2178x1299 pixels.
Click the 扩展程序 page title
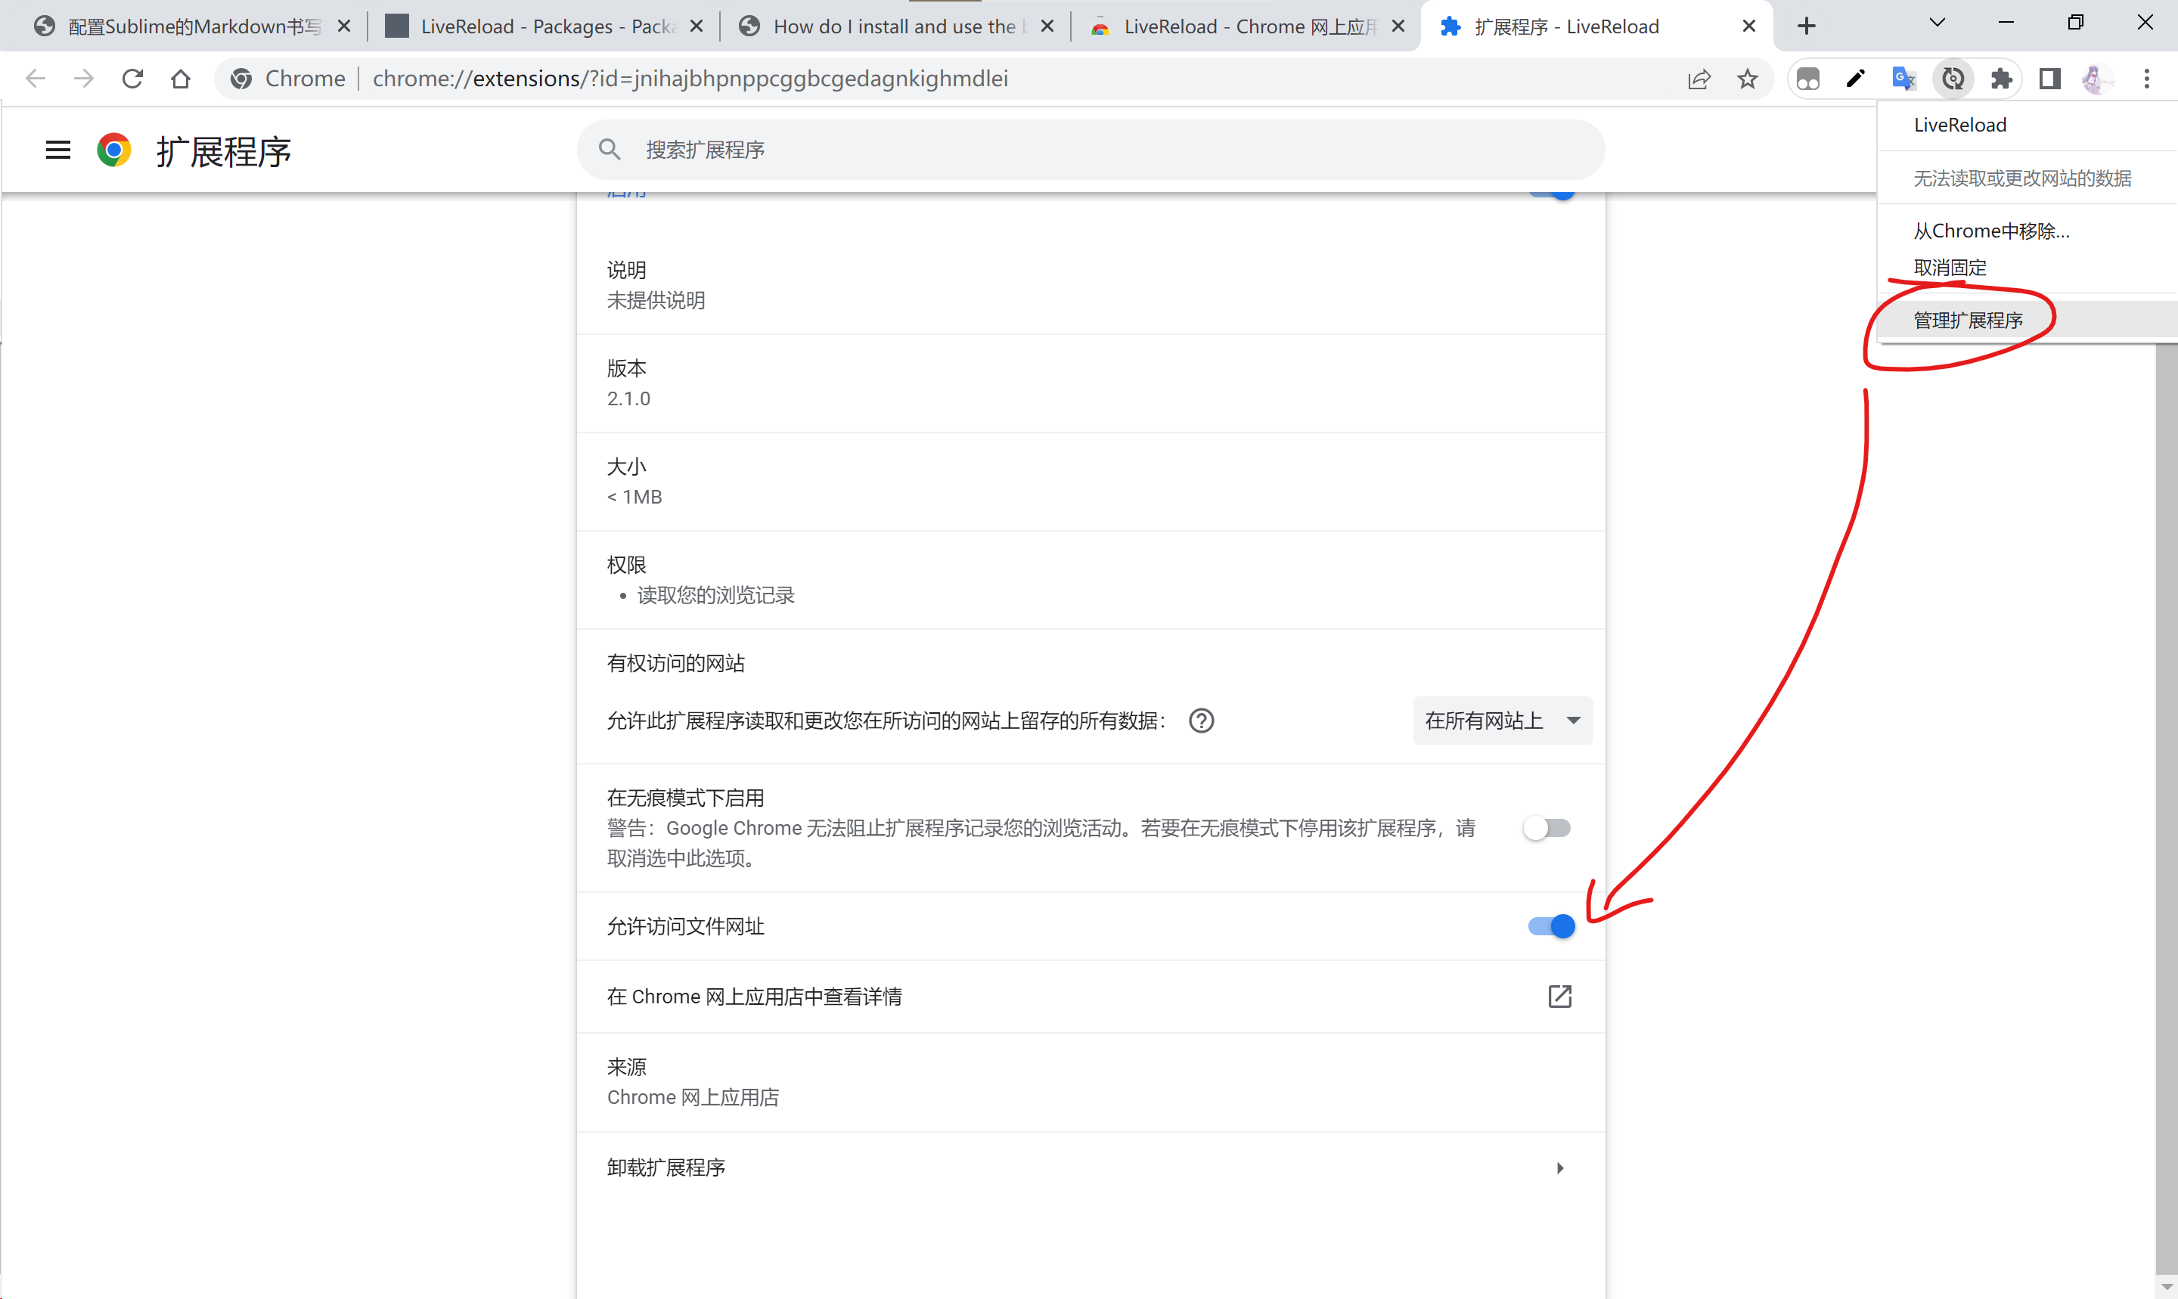point(223,151)
